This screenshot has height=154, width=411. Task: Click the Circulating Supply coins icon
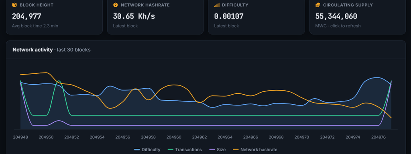(318, 5)
